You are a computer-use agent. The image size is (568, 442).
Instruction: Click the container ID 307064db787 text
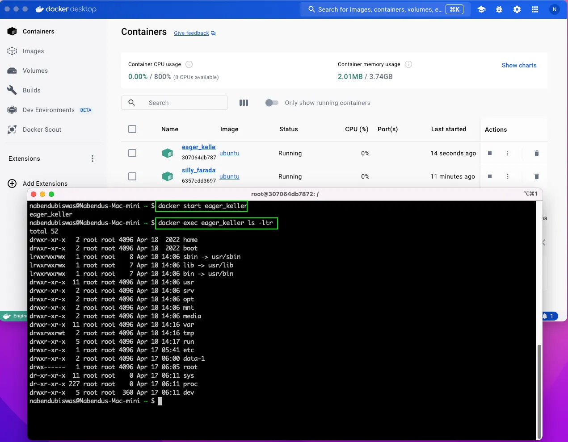click(x=199, y=158)
